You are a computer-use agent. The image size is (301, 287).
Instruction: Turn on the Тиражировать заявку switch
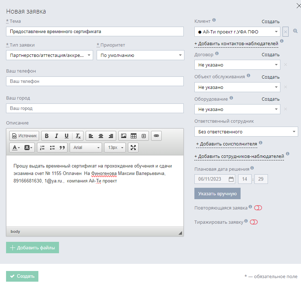click(254, 222)
